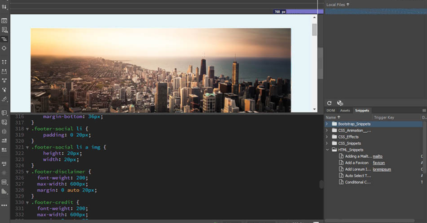Click the snippet file icon beside Add a Favicon
The width and height of the screenshot is (427, 223).
pyautogui.click(x=341, y=163)
